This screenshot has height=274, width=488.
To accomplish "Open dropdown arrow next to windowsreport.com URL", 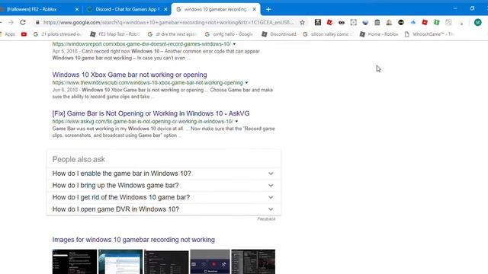I will click(x=234, y=44).
